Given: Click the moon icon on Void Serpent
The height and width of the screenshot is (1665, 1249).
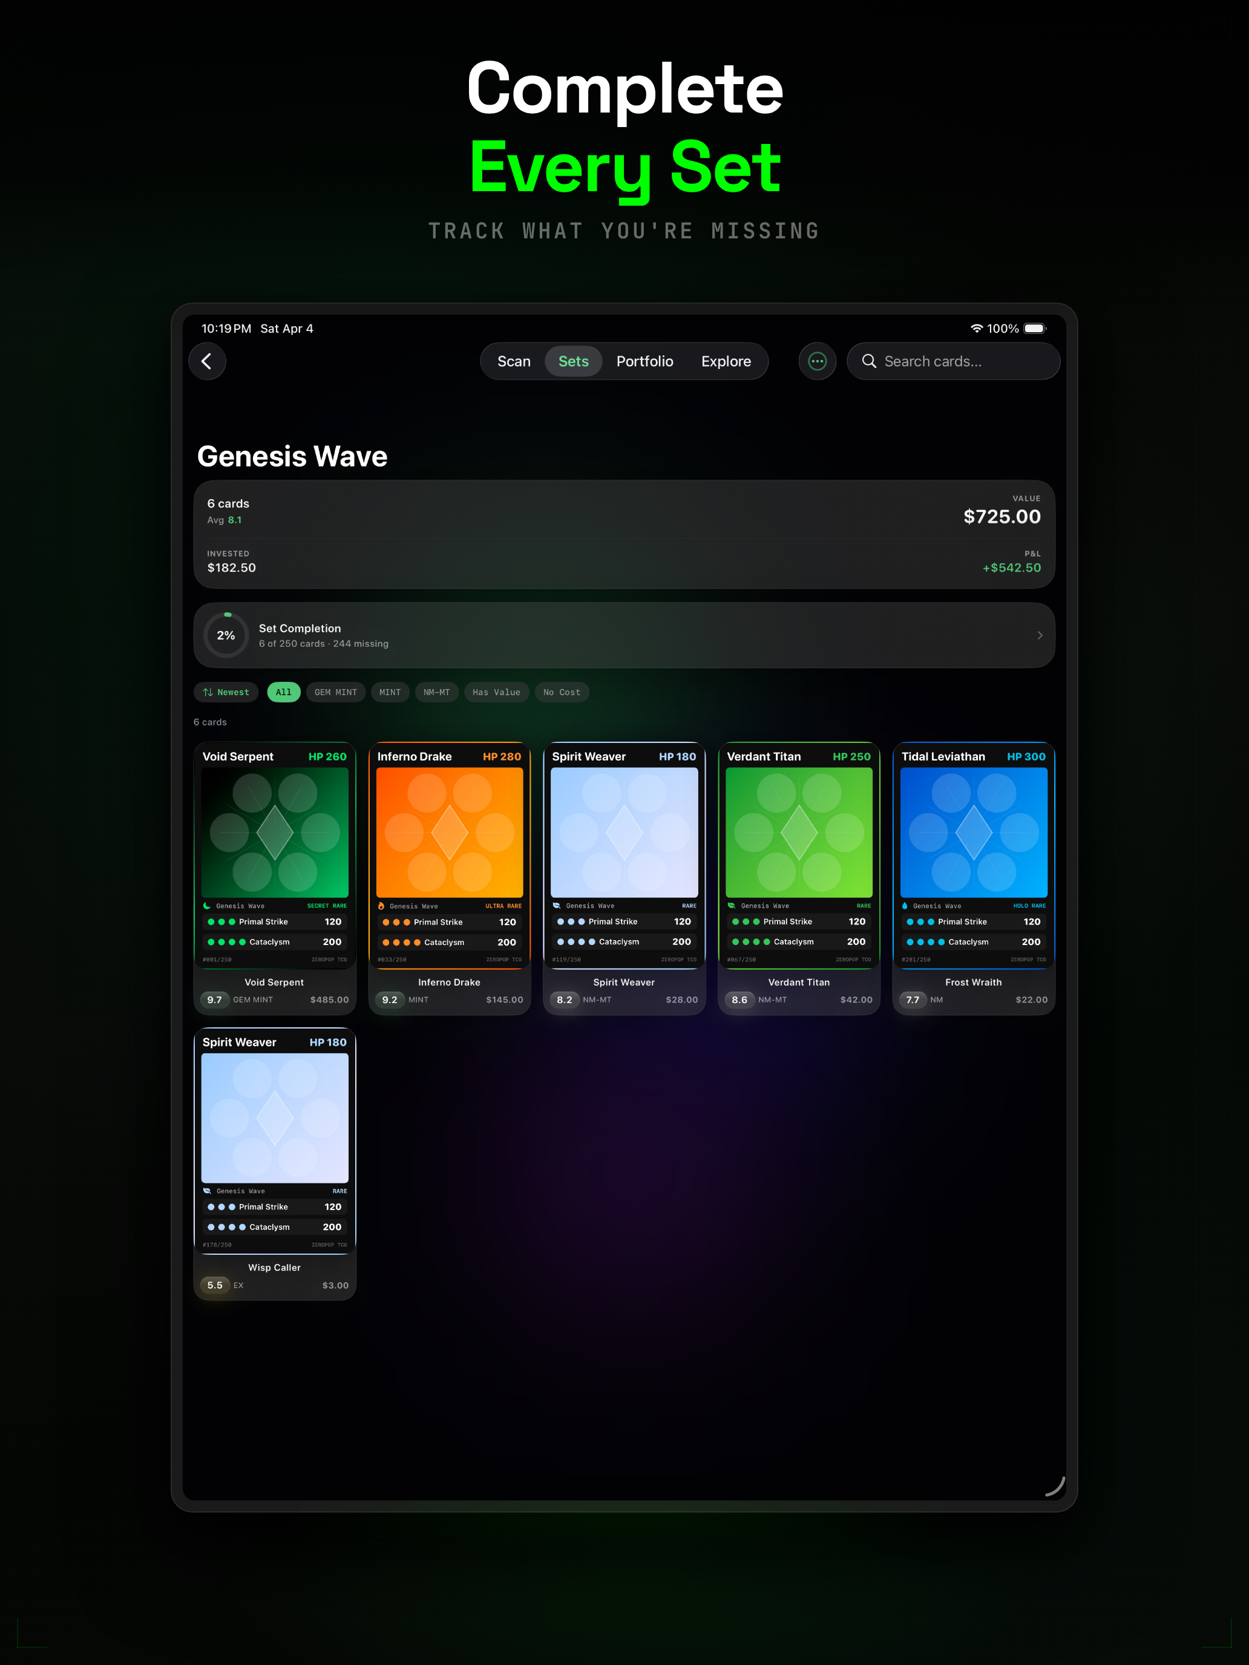Looking at the screenshot, I should [207, 906].
